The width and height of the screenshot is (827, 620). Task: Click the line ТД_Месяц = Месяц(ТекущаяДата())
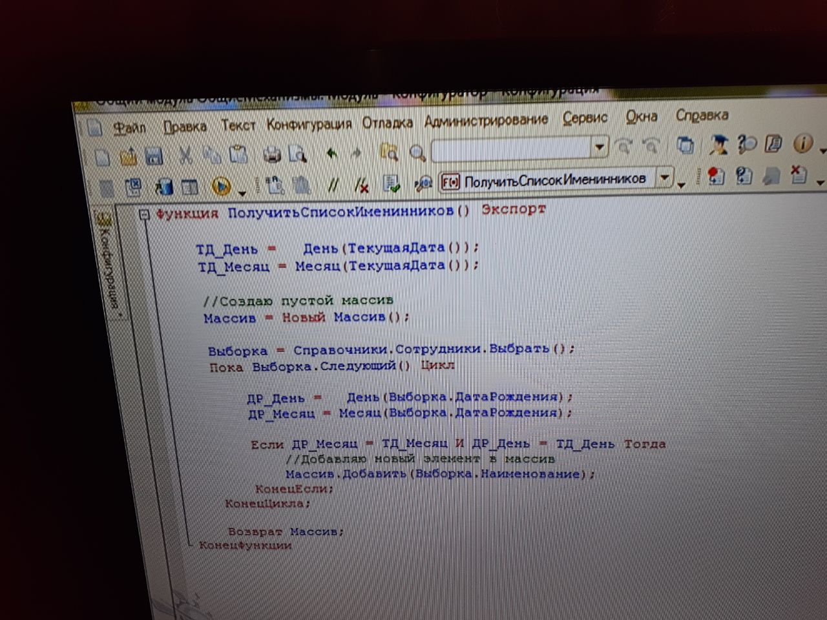(338, 266)
